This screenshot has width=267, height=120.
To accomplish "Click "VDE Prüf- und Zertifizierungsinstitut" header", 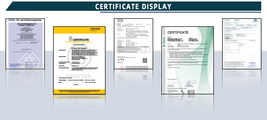I will point(25,20).
